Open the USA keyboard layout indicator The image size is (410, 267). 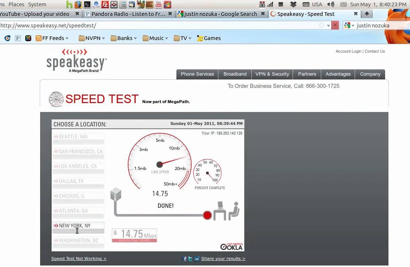(x=312, y=4)
